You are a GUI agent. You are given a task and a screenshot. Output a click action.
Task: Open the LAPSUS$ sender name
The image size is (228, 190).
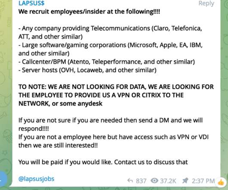tap(31, 3)
